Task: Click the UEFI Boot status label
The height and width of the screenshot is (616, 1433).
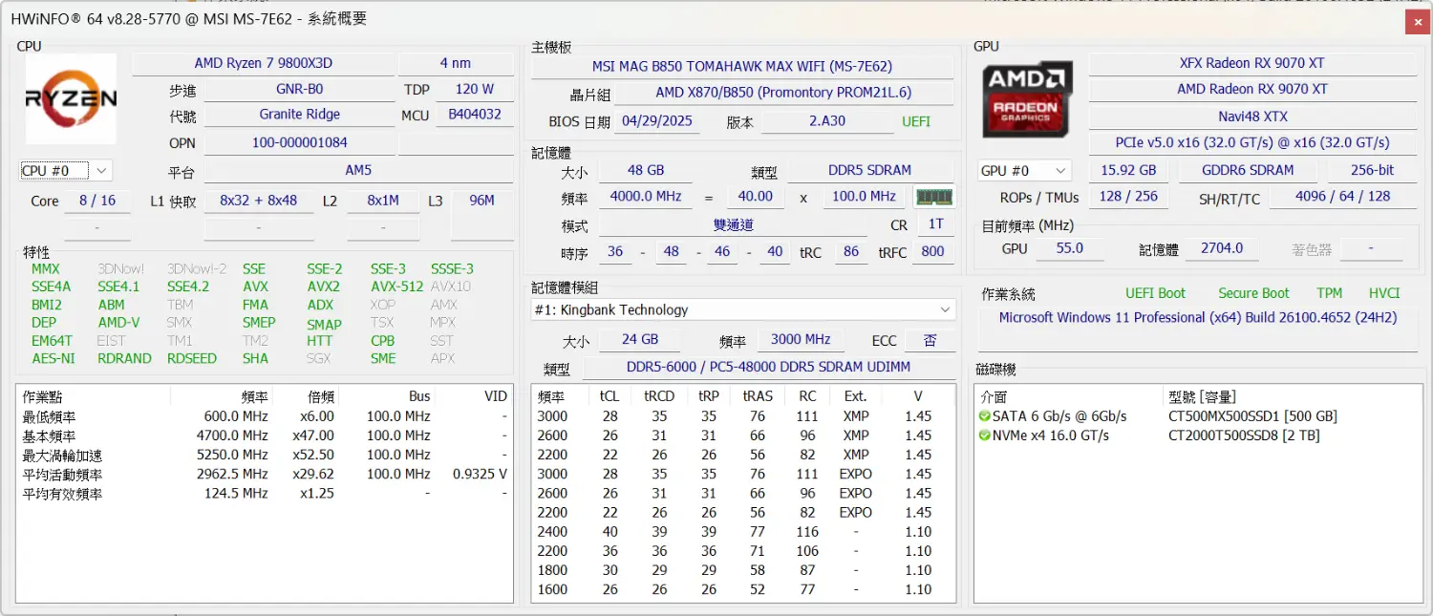Action: pos(1155,293)
